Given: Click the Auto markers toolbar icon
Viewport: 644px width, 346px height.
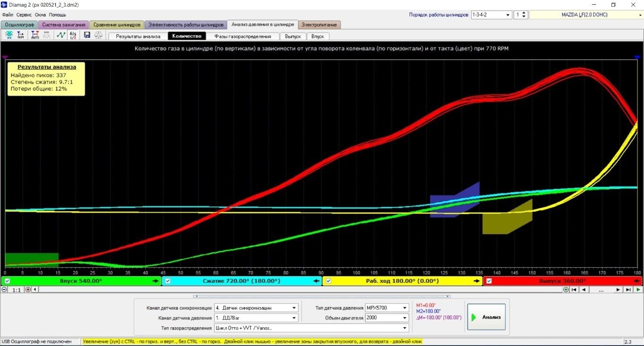Looking at the screenshot, I should tap(35, 35).
